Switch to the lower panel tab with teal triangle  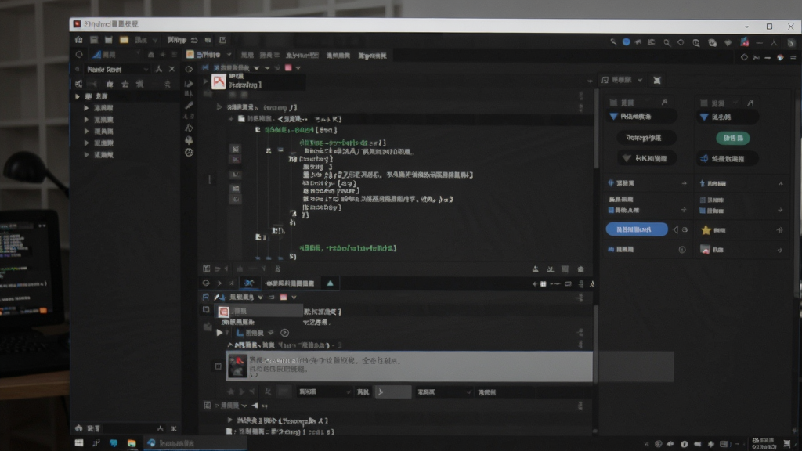click(330, 283)
